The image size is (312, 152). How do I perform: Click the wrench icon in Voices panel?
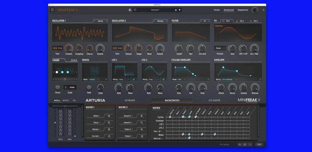point(106,79)
